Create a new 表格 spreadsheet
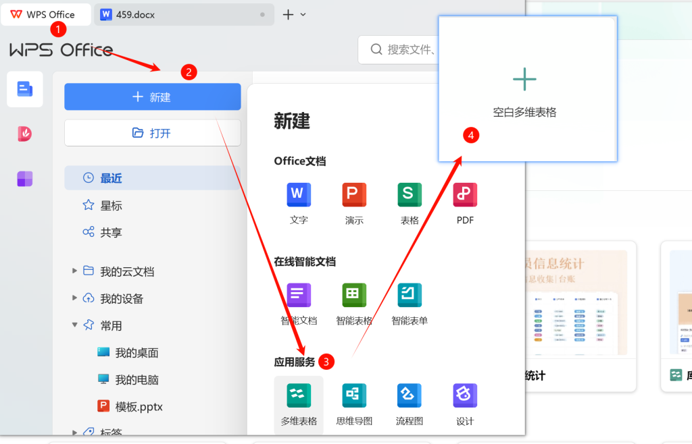Image resolution: width=692 pixels, height=444 pixels. 410,204
